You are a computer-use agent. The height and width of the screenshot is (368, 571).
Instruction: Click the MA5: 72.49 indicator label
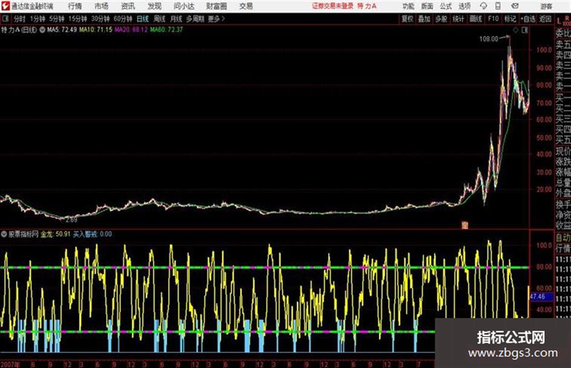[62, 30]
